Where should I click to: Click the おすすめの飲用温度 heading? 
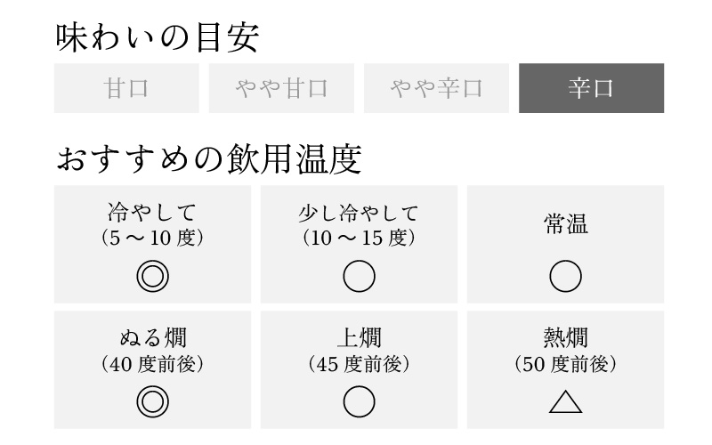click(x=208, y=160)
